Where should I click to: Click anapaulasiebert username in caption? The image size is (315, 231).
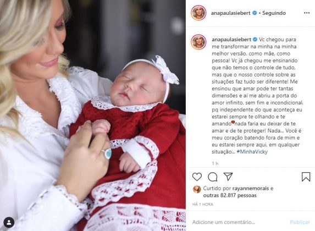pos(231,40)
